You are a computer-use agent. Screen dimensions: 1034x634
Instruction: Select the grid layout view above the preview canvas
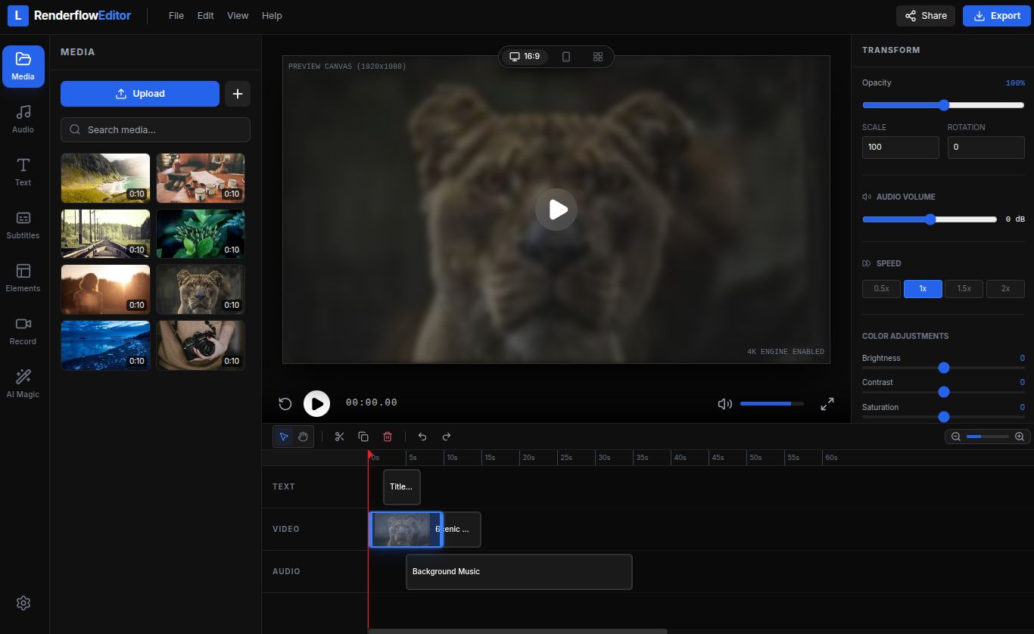pyautogui.click(x=597, y=56)
